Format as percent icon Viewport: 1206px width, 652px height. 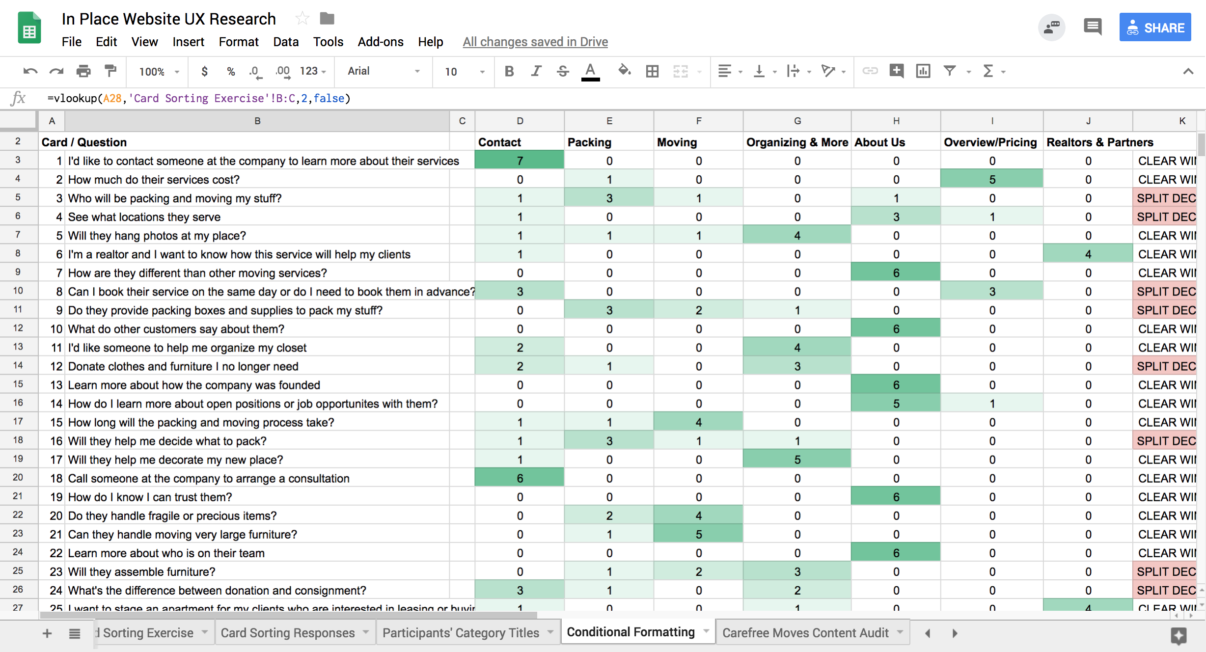(231, 71)
